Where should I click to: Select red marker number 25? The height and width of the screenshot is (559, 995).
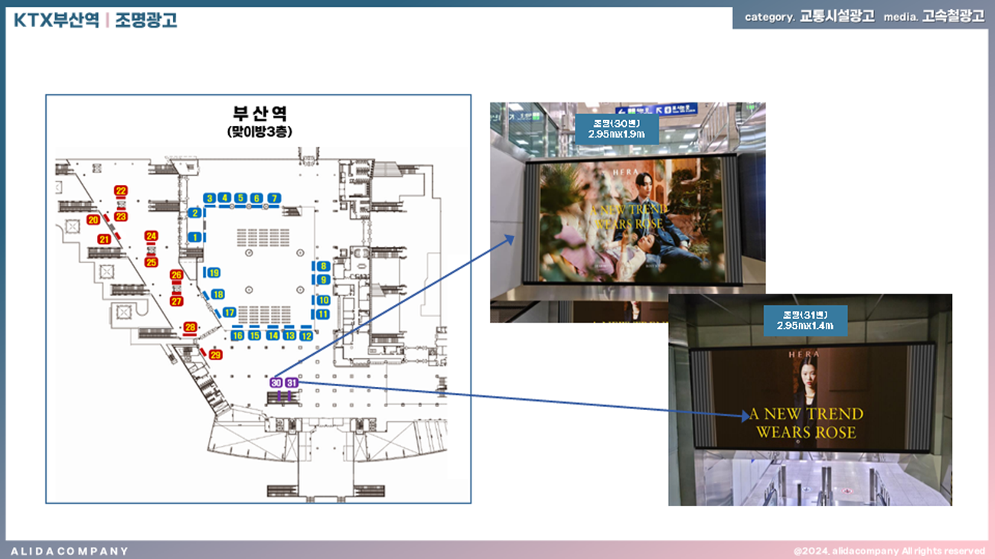151,262
